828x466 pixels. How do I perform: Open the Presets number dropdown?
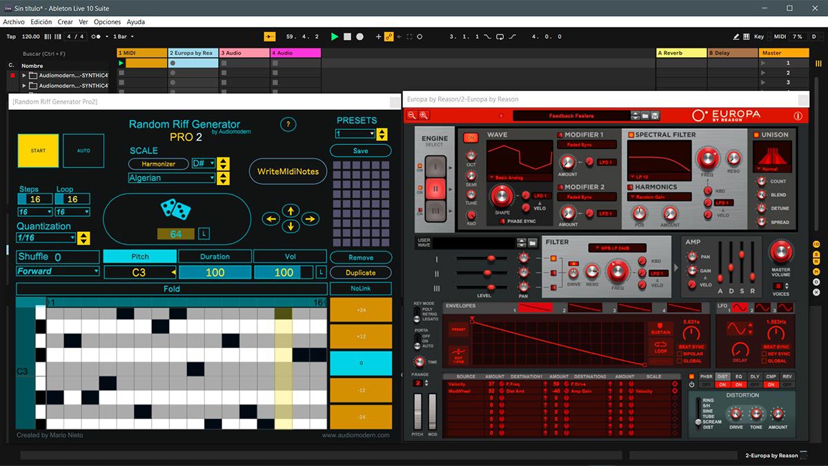[x=355, y=134]
